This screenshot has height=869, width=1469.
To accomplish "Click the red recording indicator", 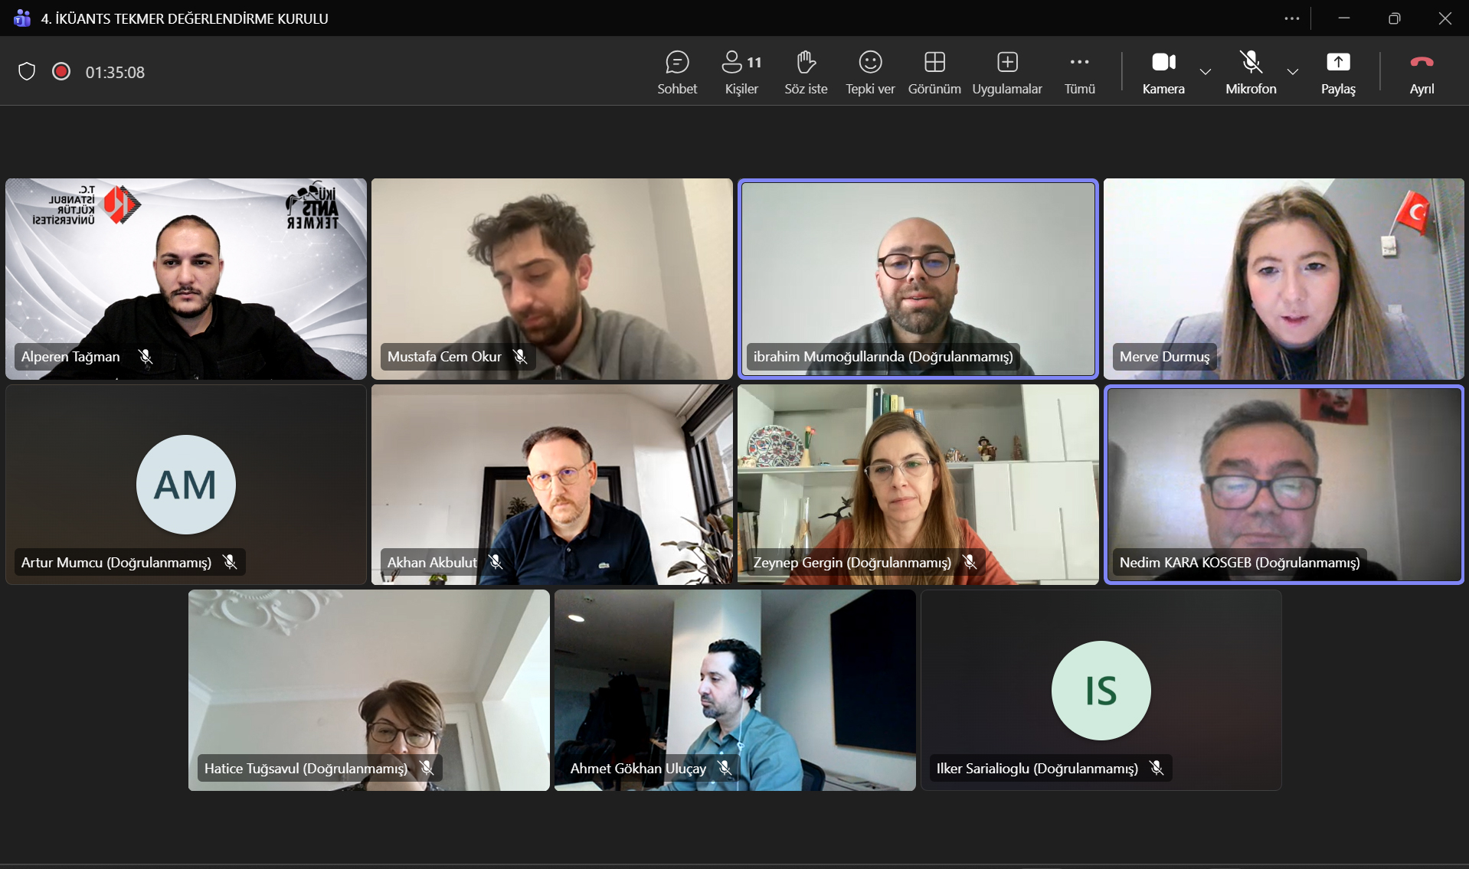I will [x=61, y=72].
